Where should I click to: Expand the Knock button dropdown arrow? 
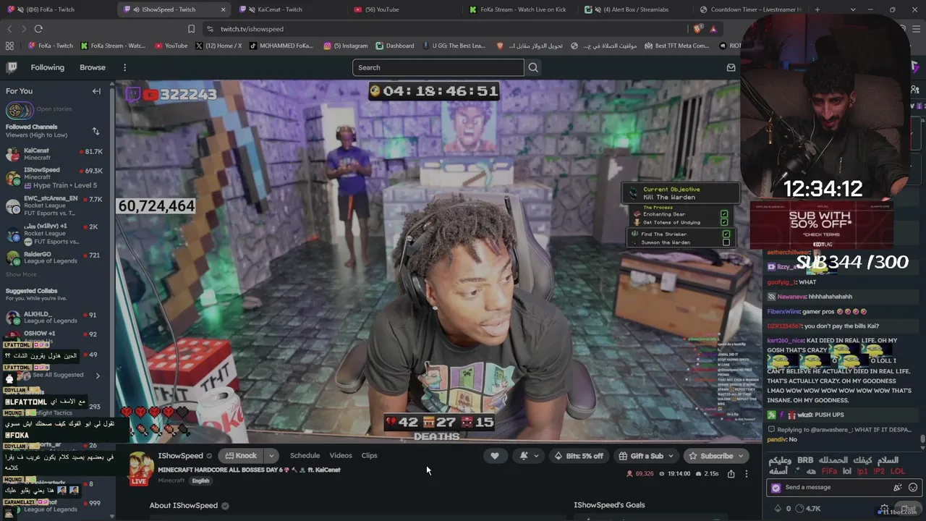(x=271, y=456)
